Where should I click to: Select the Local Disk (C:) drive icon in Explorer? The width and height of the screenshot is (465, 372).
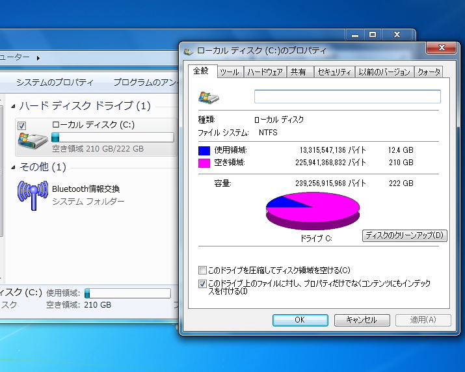point(33,140)
